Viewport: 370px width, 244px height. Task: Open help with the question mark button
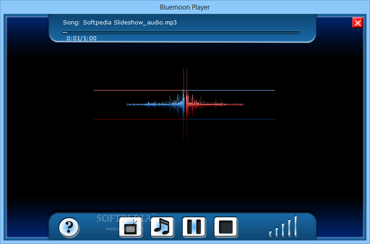pos(69,227)
